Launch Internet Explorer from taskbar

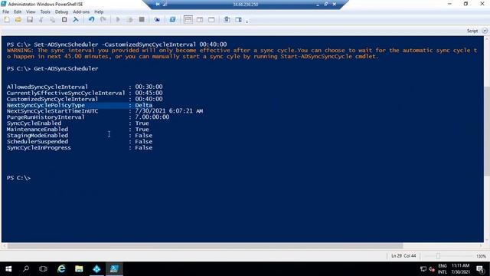[x=61, y=269]
